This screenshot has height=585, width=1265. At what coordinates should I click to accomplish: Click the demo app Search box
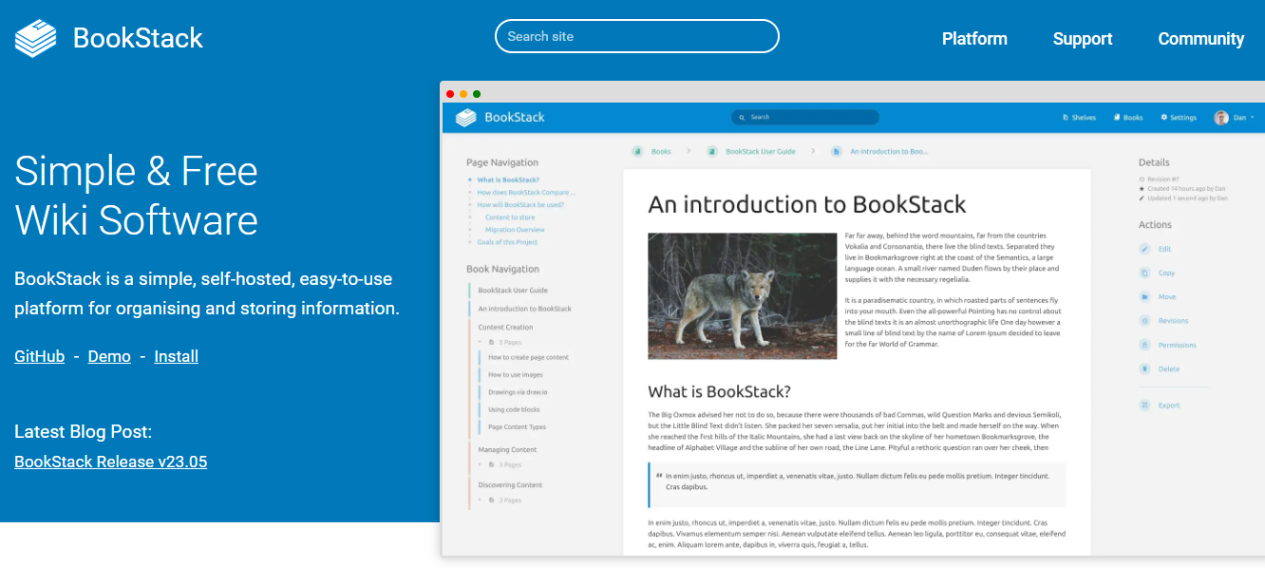click(805, 118)
